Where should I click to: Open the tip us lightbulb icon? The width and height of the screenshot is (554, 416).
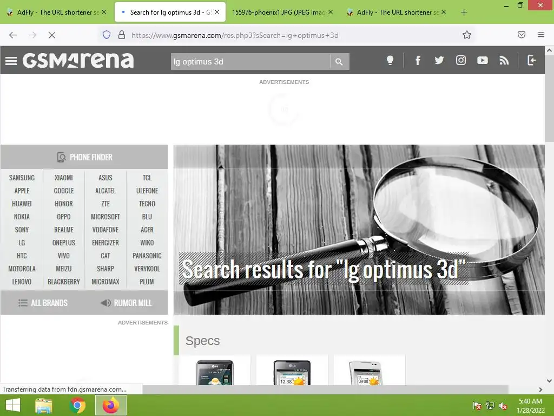(x=390, y=60)
